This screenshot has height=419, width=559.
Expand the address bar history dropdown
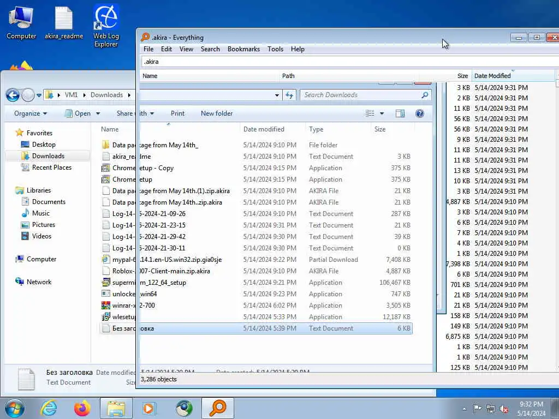click(x=277, y=95)
